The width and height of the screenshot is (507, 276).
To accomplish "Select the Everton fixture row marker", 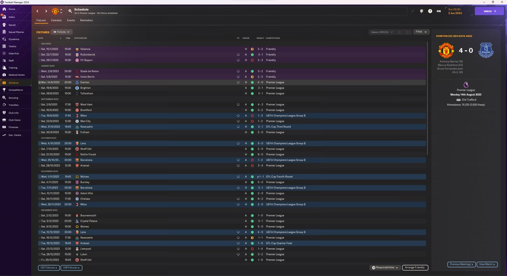I will coord(40,82).
